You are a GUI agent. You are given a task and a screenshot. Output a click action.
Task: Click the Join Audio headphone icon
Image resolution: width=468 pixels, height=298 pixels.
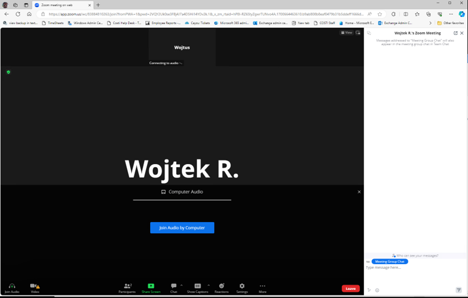coord(11,286)
